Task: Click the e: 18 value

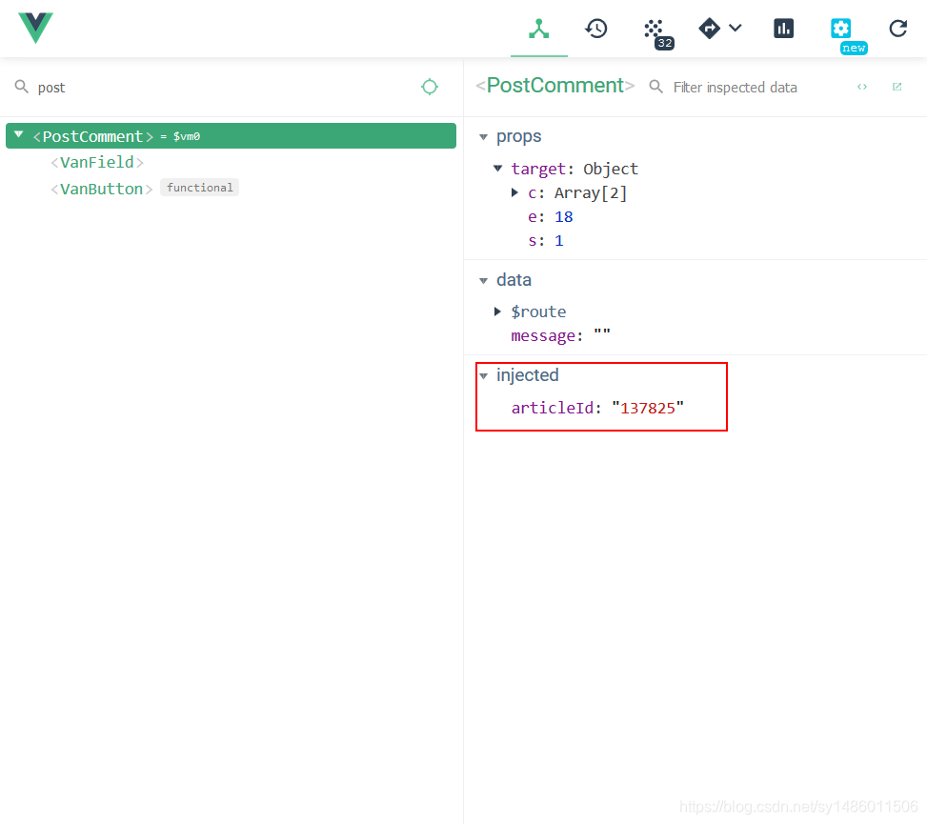Action: [x=563, y=217]
